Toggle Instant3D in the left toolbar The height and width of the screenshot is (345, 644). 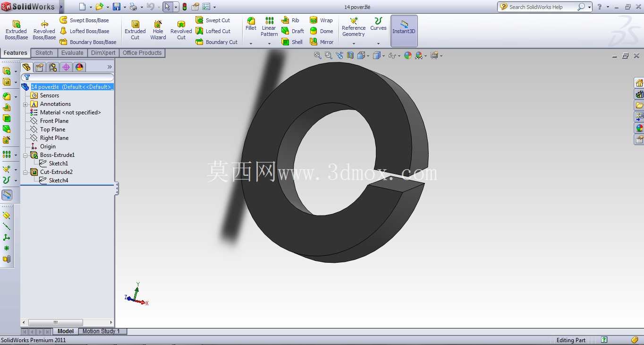(7, 195)
